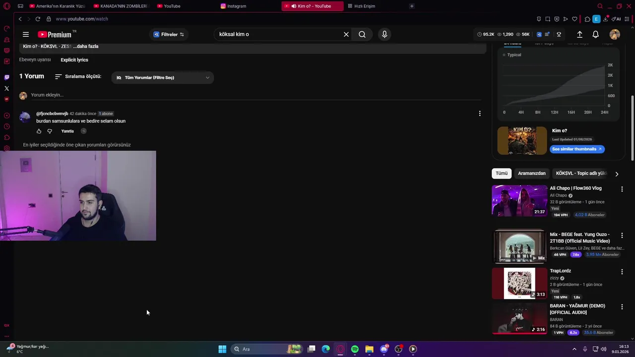Open Spotify from the taskbar

click(355, 349)
